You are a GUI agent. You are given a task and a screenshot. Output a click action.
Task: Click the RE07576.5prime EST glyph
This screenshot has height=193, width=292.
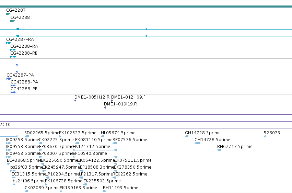click(115, 144)
